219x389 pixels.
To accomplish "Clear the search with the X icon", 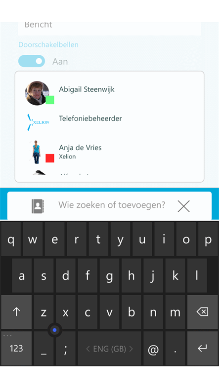I will coord(184,206).
